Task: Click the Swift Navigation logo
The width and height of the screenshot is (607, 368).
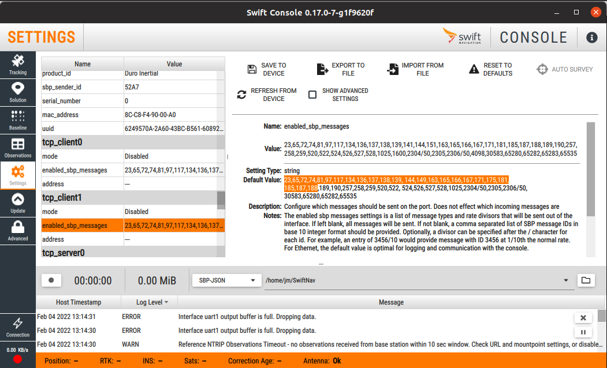Action: [x=462, y=36]
